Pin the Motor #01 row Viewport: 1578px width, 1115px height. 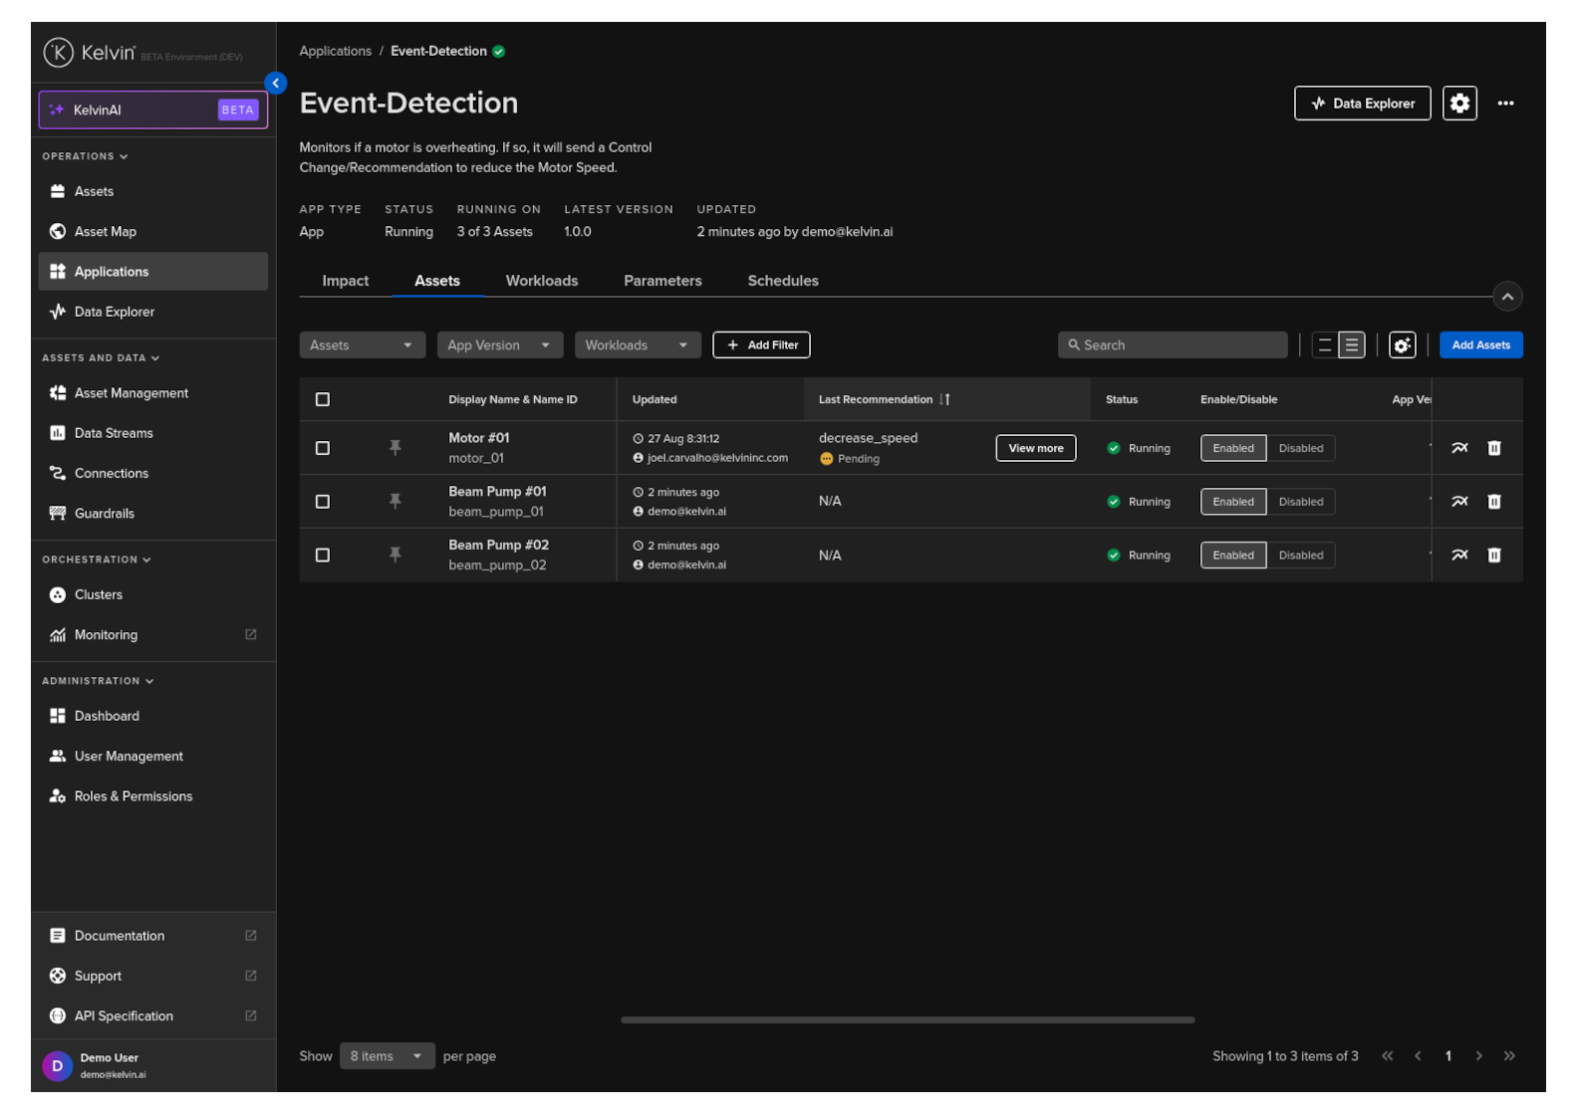tap(395, 448)
